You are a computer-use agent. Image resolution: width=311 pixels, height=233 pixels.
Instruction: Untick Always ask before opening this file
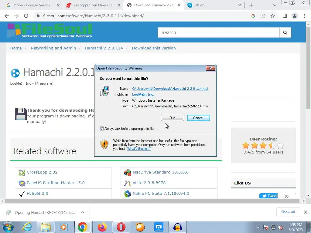101,129
